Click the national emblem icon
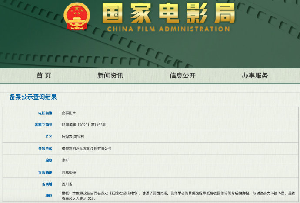300x203 pixels. tap(77, 16)
